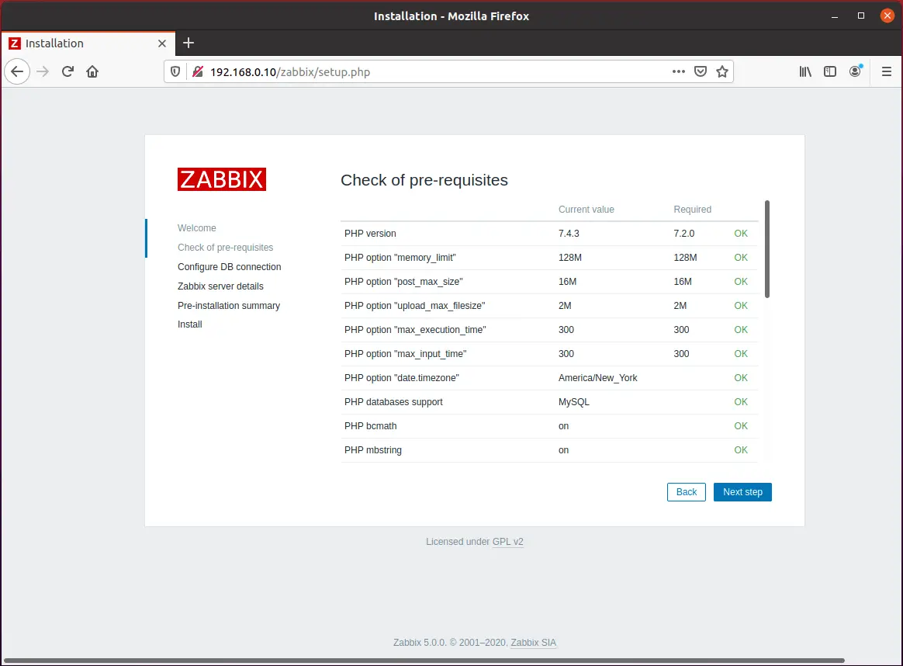Click the Zabbix favicon in tab
The height and width of the screenshot is (666, 903).
coord(15,43)
